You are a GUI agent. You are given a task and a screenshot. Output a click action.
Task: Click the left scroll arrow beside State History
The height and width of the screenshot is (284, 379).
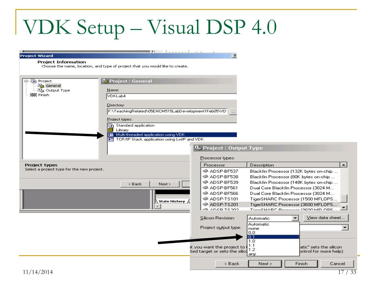[158, 206]
